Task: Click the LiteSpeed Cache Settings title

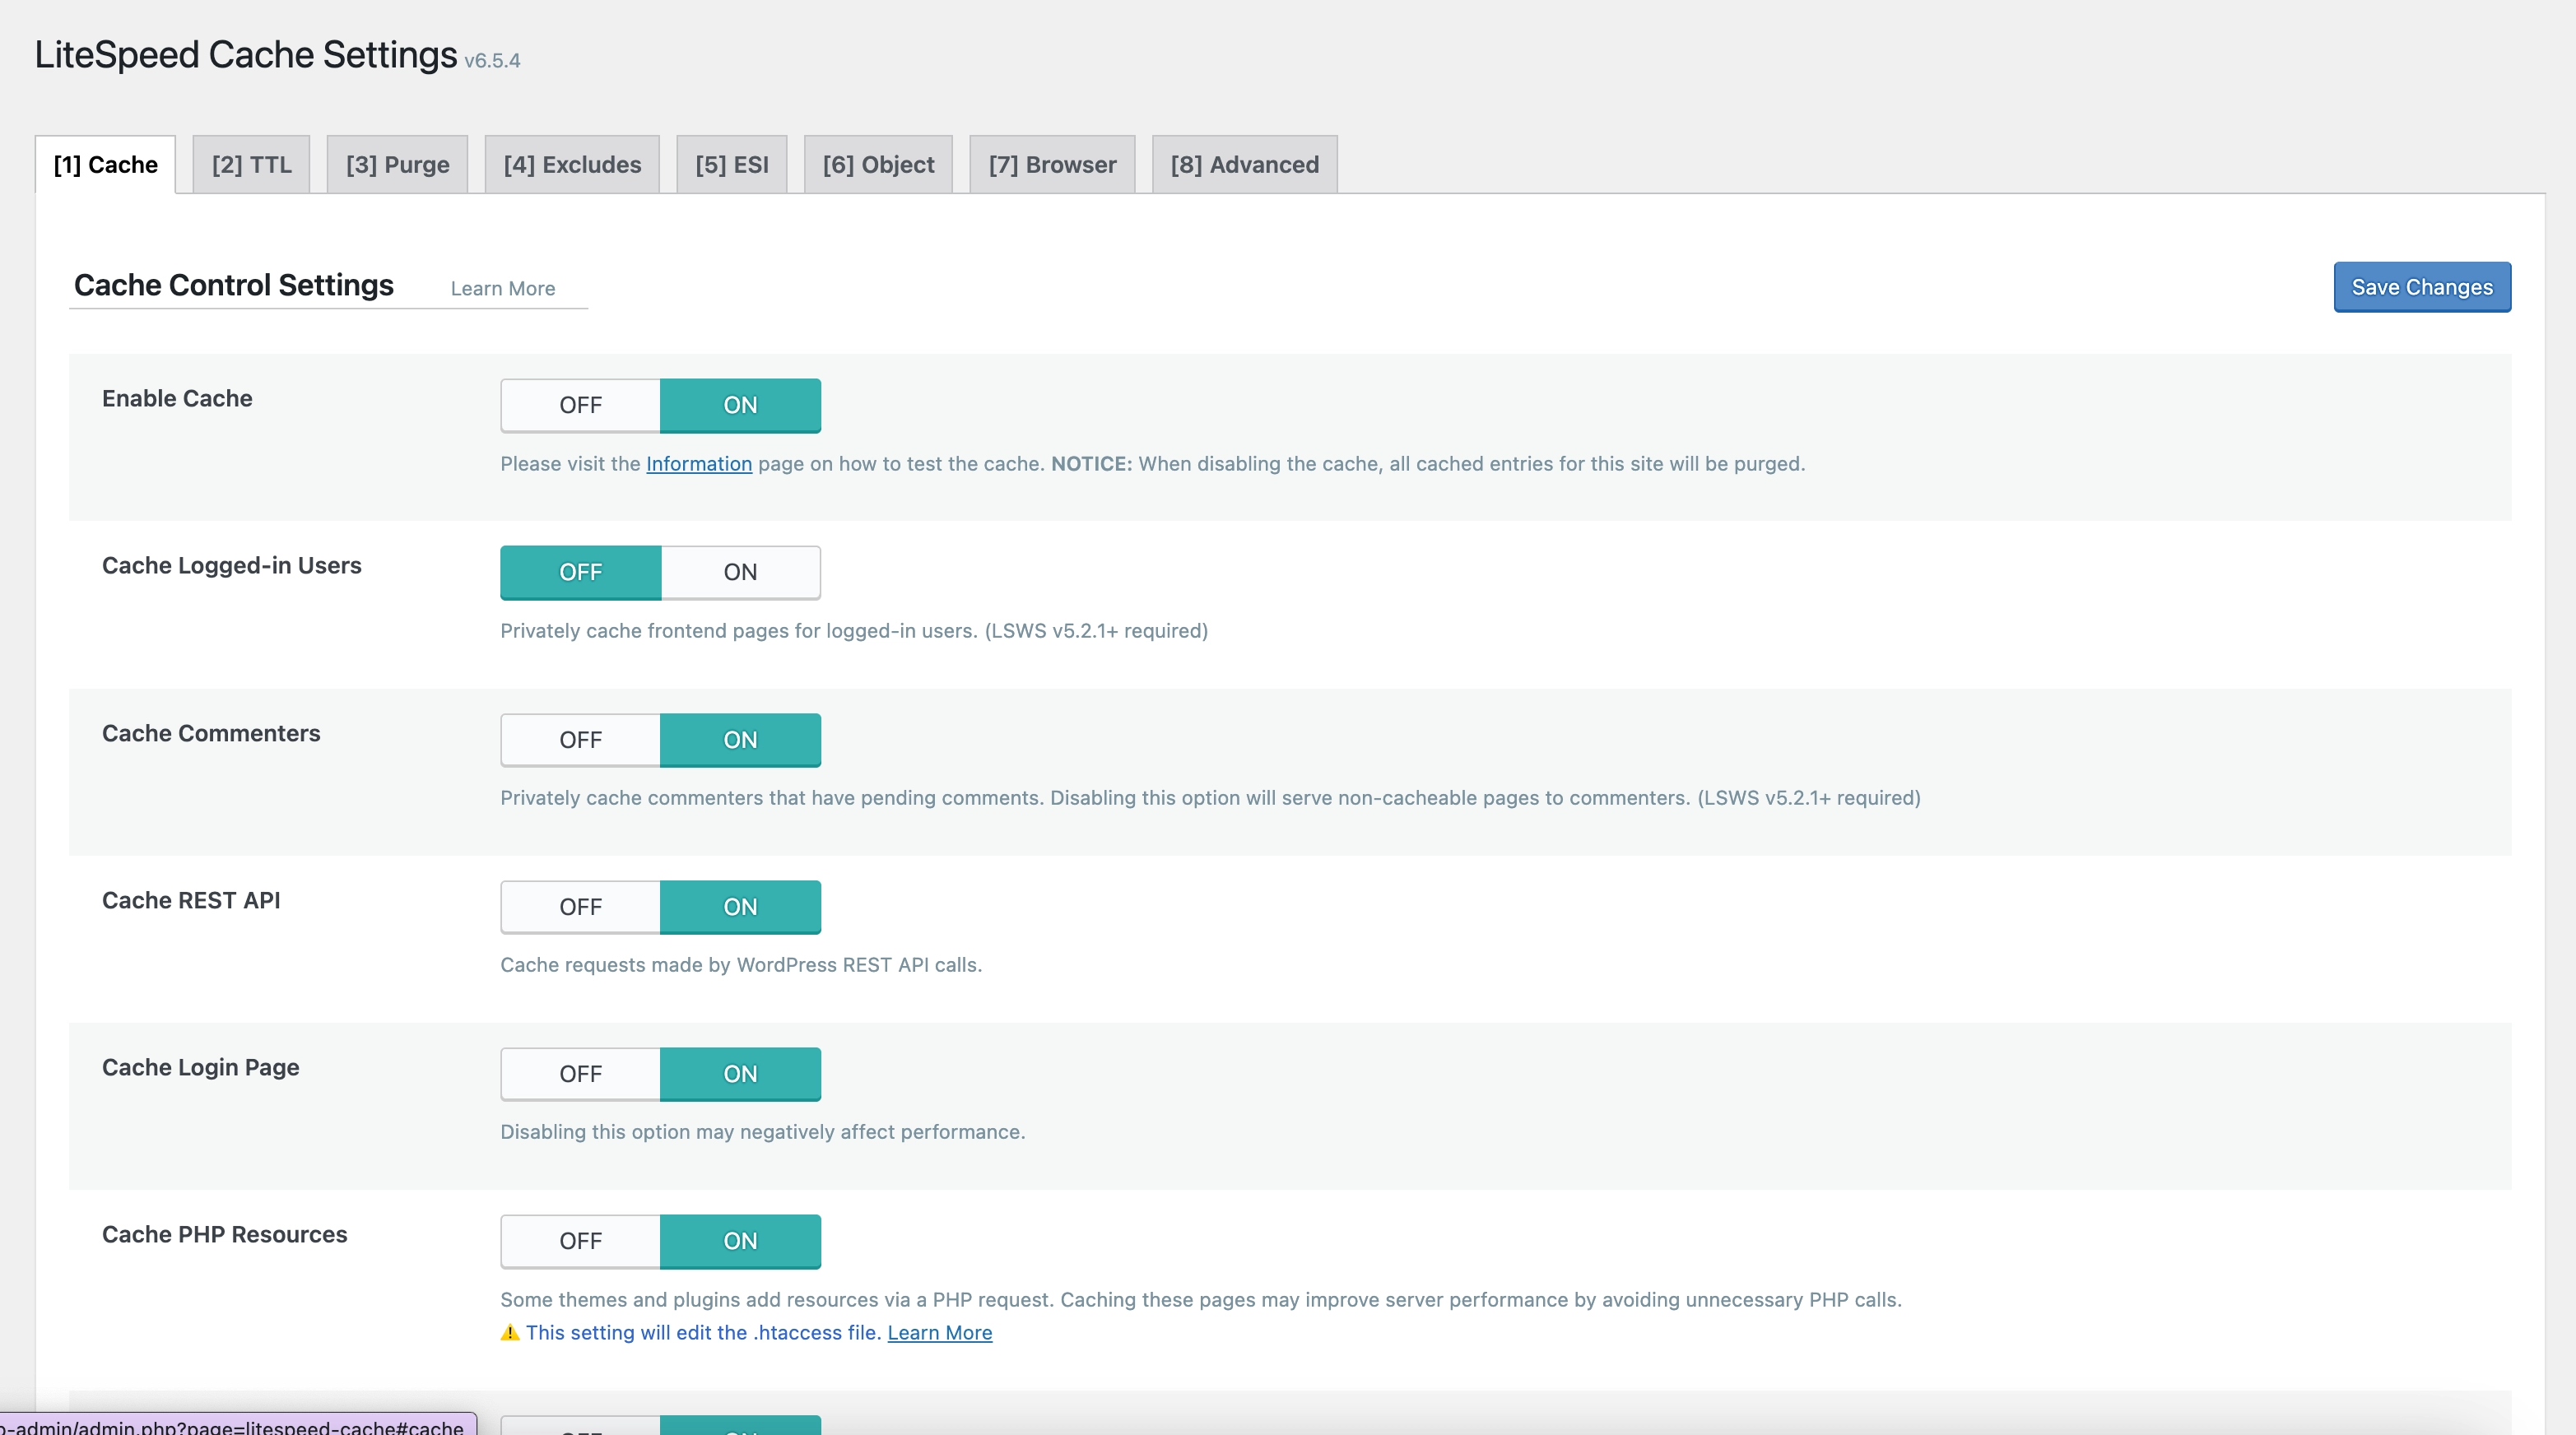Action: pos(246,54)
